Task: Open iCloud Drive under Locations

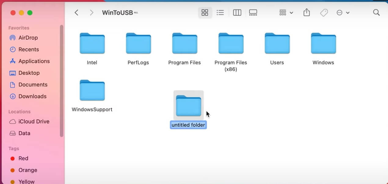Action: tap(29, 121)
